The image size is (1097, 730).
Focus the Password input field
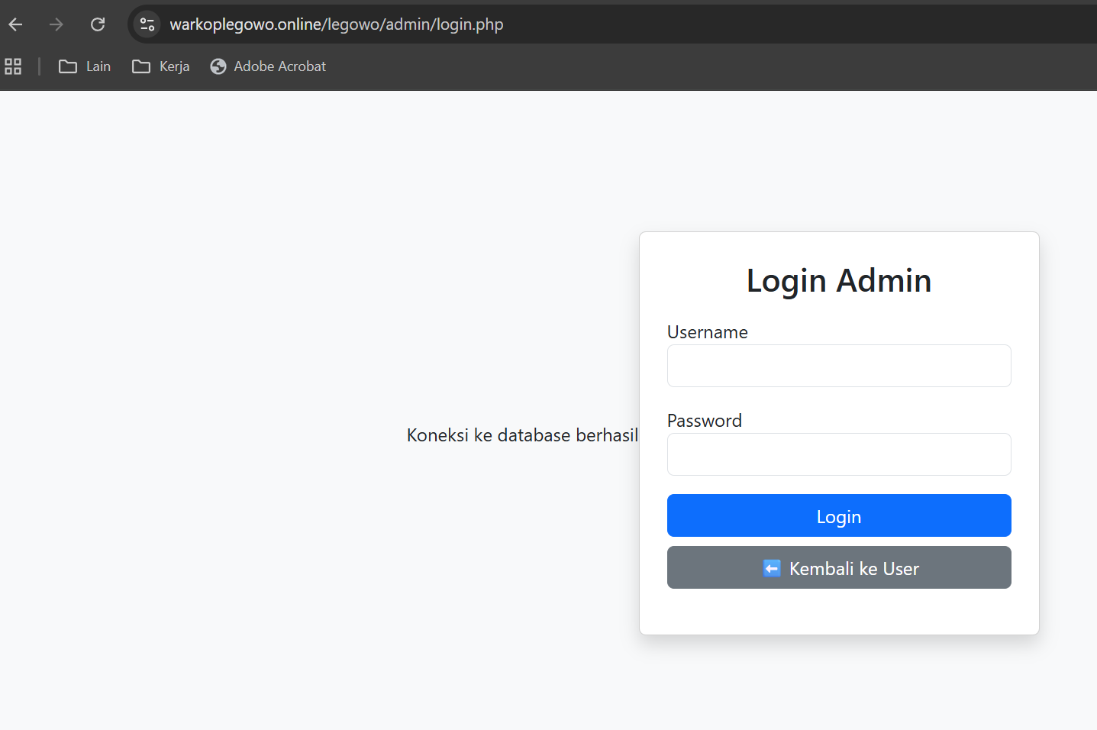click(839, 454)
